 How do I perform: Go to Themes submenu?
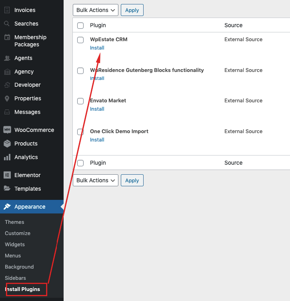[x=14, y=222]
